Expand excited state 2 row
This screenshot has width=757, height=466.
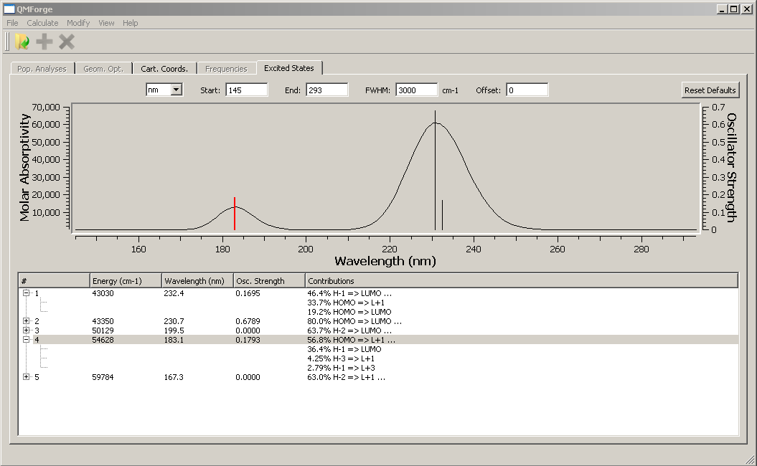[x=27, y=321]
